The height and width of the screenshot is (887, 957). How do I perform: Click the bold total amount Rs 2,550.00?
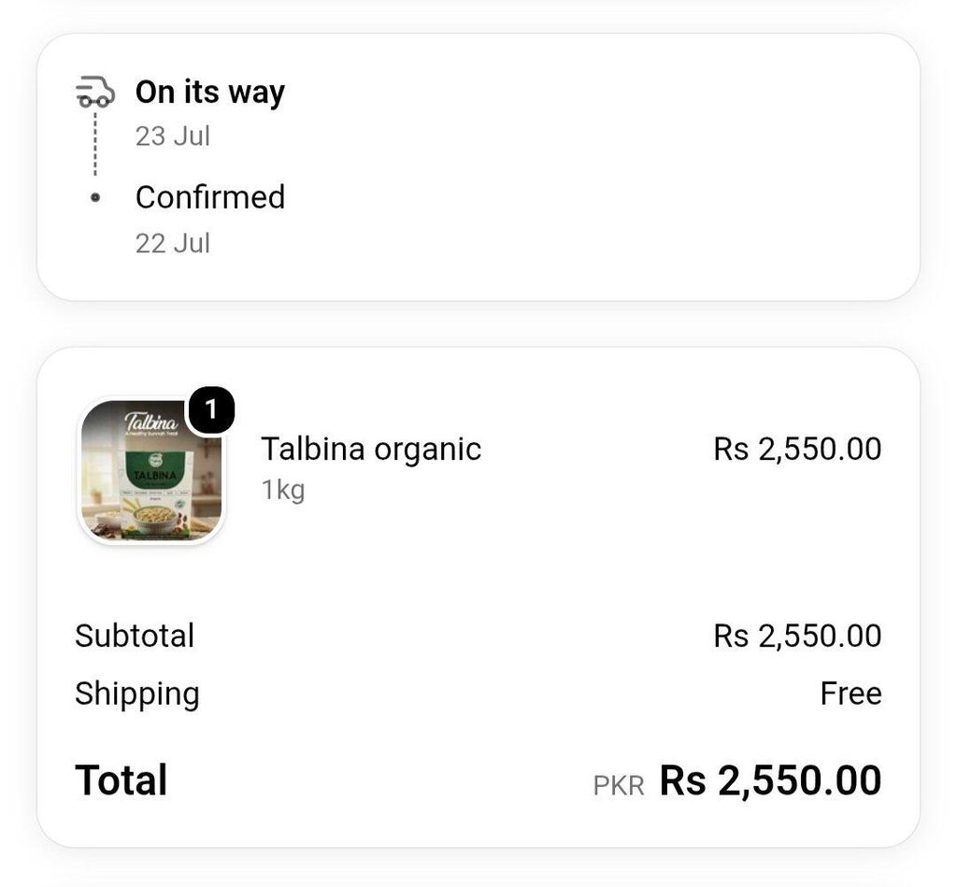(x=770, y=780)
